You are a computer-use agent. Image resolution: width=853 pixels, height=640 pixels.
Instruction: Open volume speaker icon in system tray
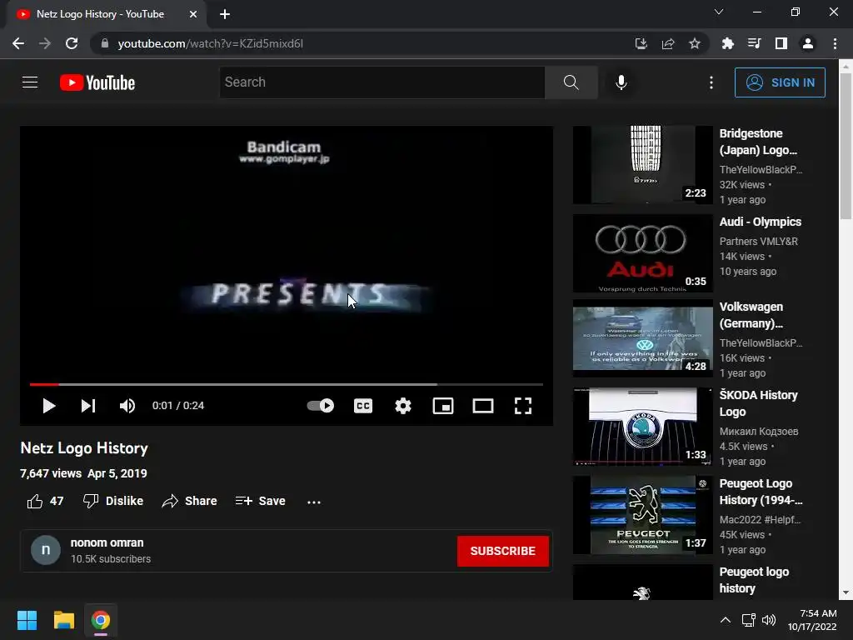(x=768, y=620)
